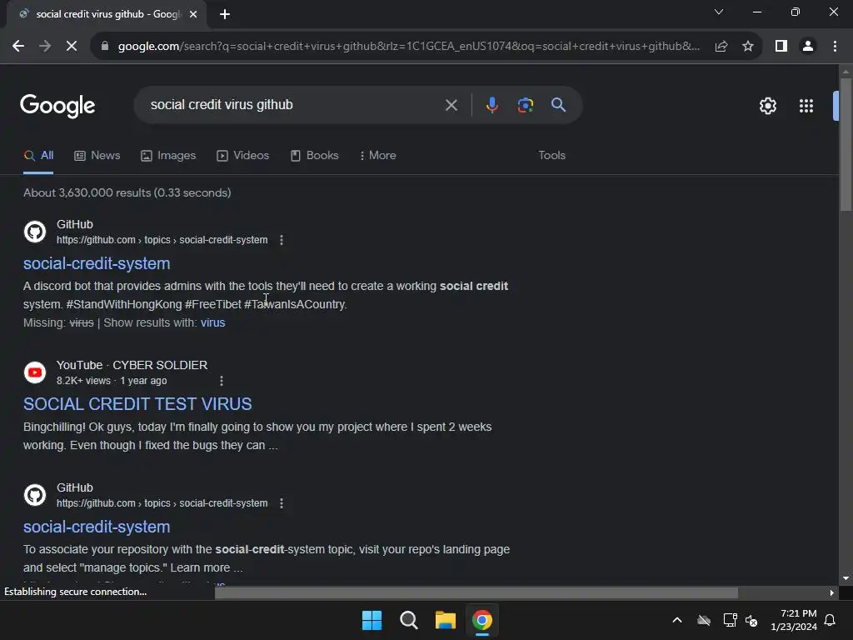
Task: Open the Windows Start menu
Action: (x=372, y=620)
